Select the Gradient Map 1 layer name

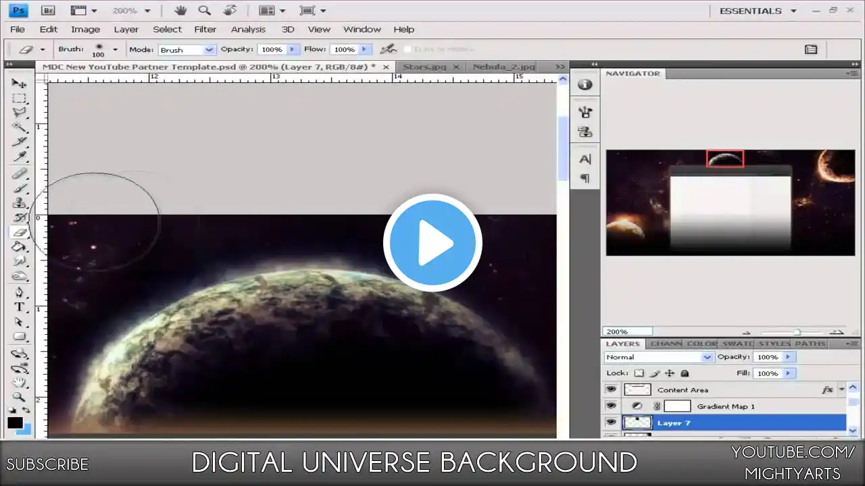click(x=726, y=406)
